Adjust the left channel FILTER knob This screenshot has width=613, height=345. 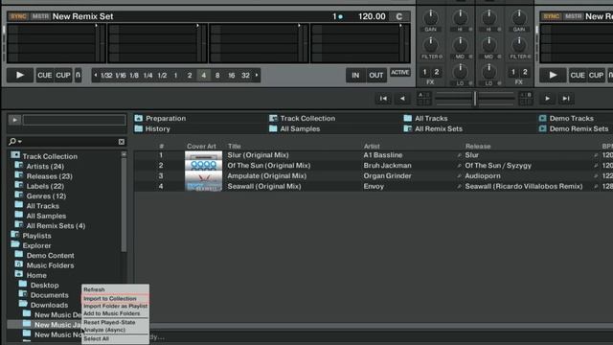[430, 45]
